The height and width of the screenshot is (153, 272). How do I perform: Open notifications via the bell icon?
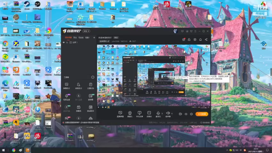pyautogui.click(x=200, y=39)
